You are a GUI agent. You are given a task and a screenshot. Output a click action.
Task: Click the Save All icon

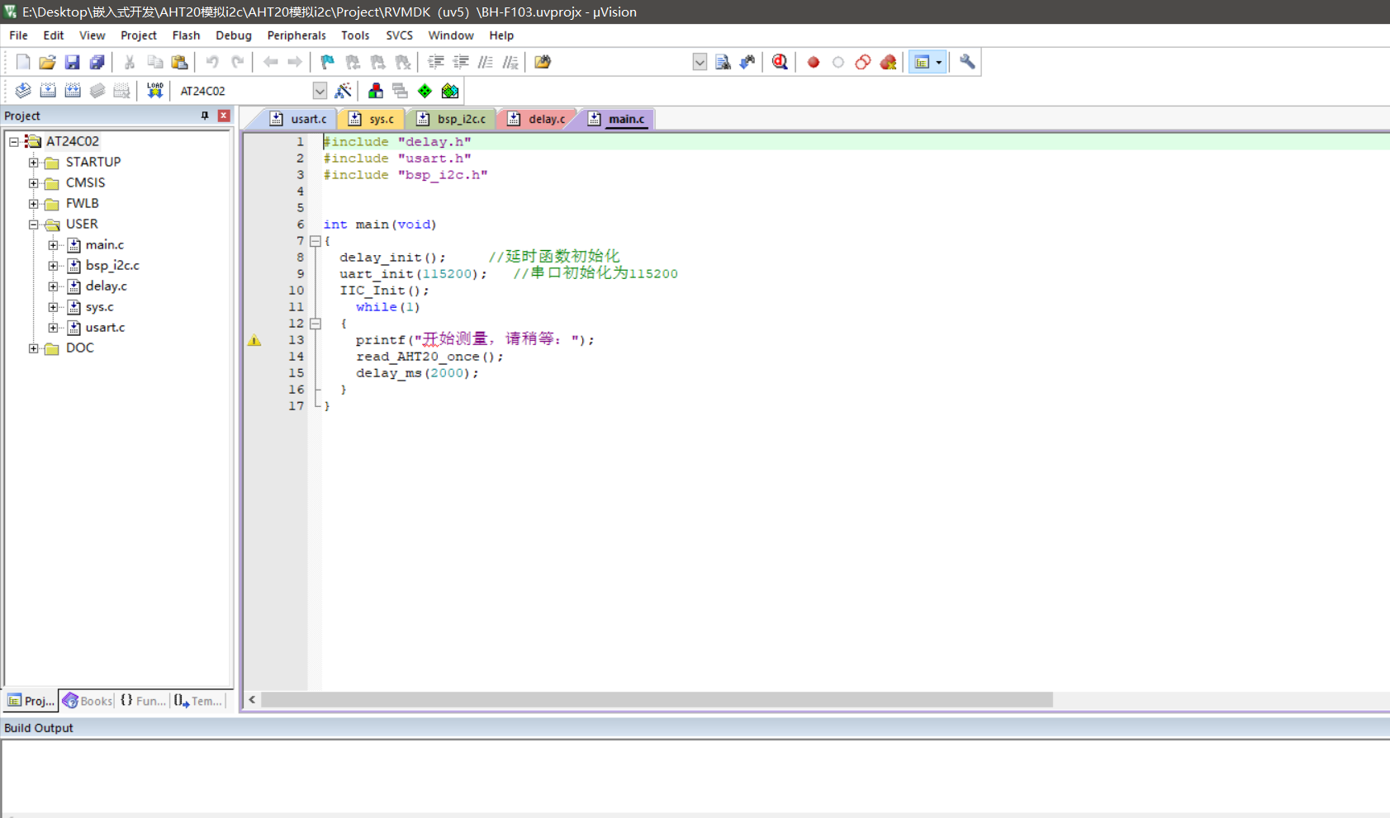[x=97, y=62]
